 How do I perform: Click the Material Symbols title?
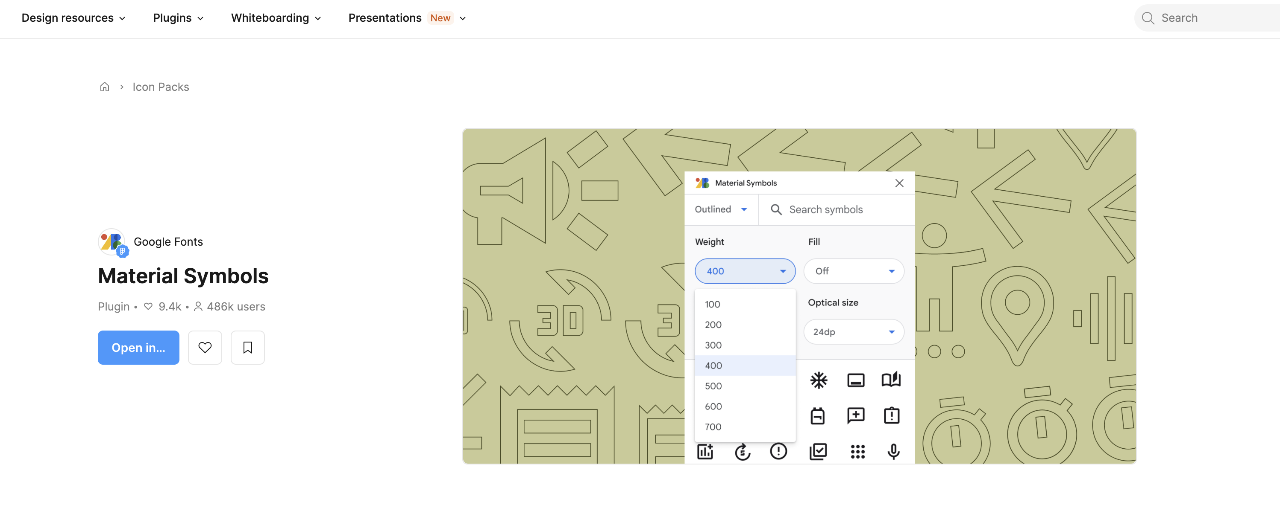coord(183,276)
